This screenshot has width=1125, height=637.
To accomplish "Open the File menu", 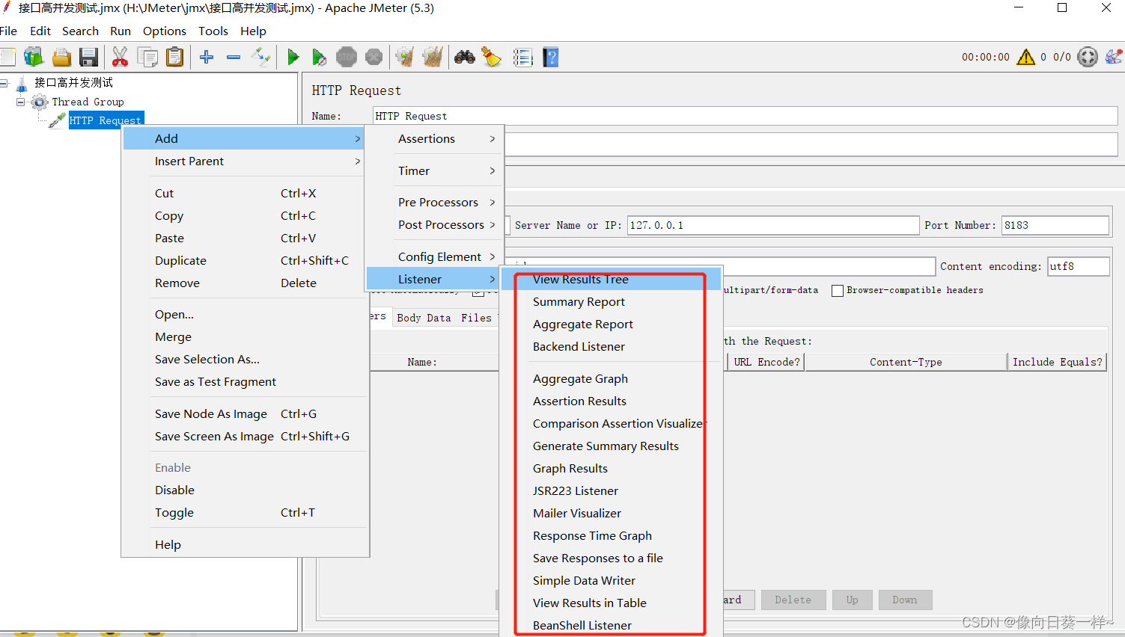I will pos(8,31).
